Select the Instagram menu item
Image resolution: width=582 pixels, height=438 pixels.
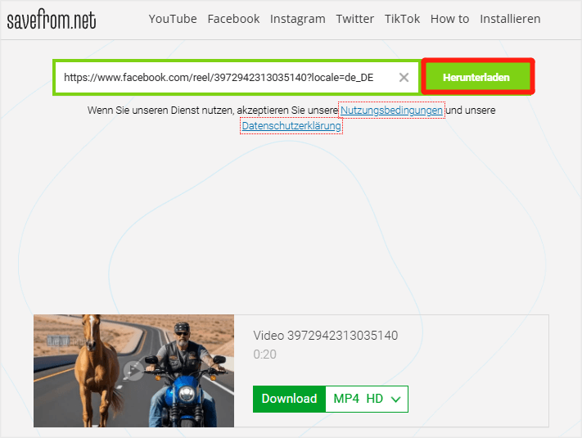click(298, 19)
